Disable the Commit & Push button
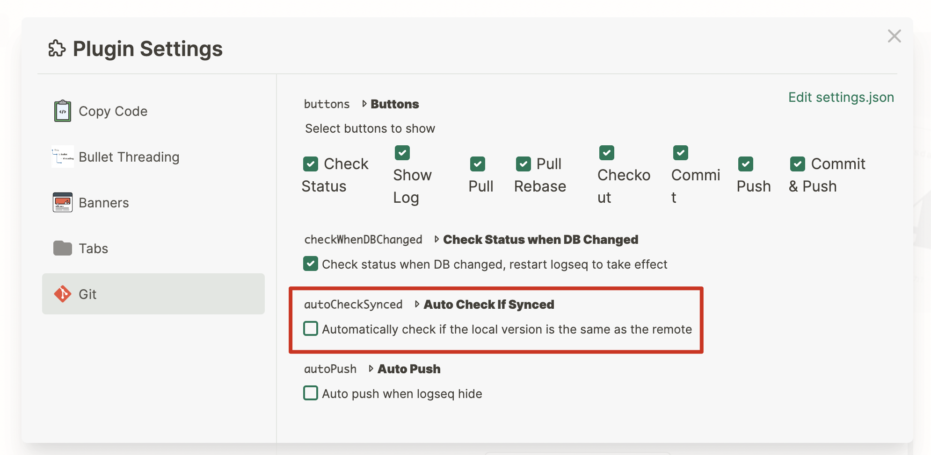 [798, 164]
